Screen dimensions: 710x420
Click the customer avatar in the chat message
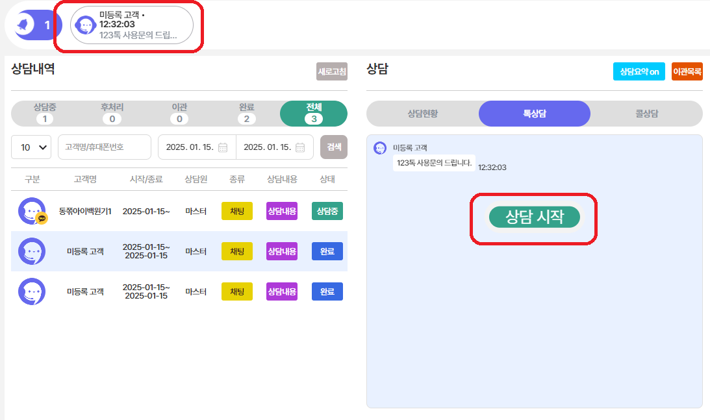tap(379, 148)
